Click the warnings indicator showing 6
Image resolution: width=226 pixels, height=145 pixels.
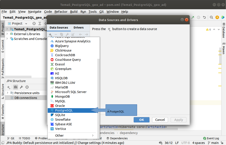[208, 29]
